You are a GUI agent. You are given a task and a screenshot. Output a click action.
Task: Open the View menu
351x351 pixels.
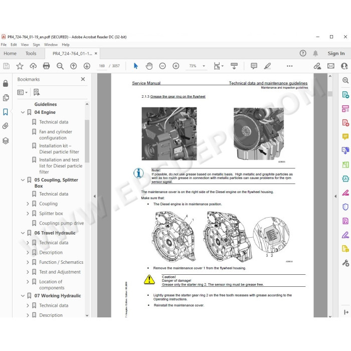[x=25, y=45]
